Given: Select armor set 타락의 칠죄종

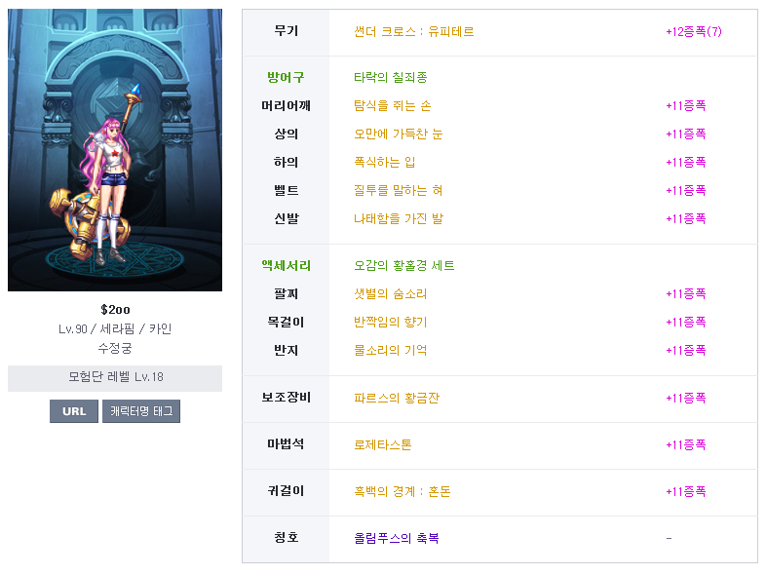Looking at the screenshot, I should pyautogui.click(x=391, y=77).
